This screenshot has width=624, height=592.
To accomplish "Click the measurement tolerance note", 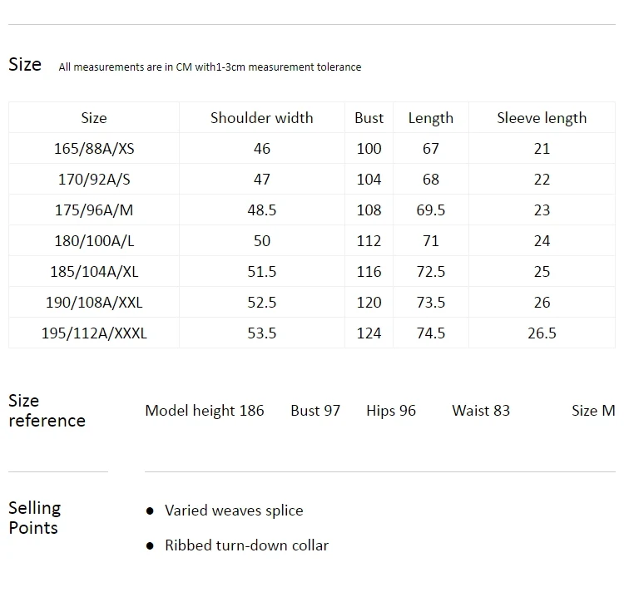I will [210, 67].
